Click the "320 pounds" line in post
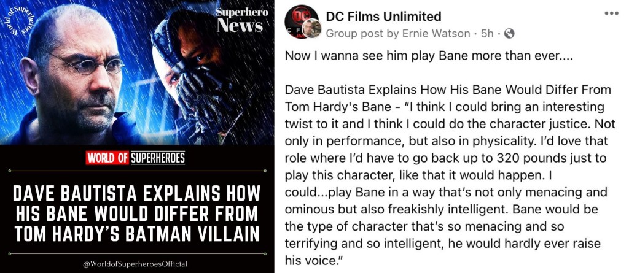 click(445, 159)
